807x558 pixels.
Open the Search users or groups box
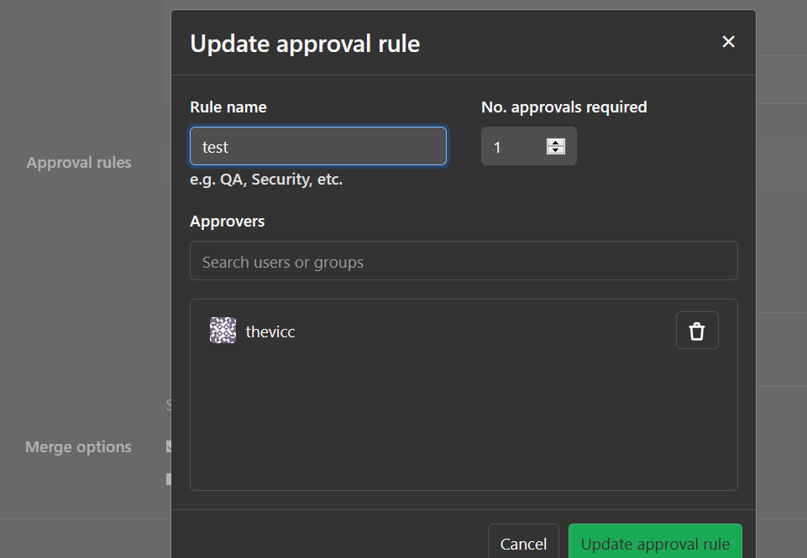tap(464, 262)
